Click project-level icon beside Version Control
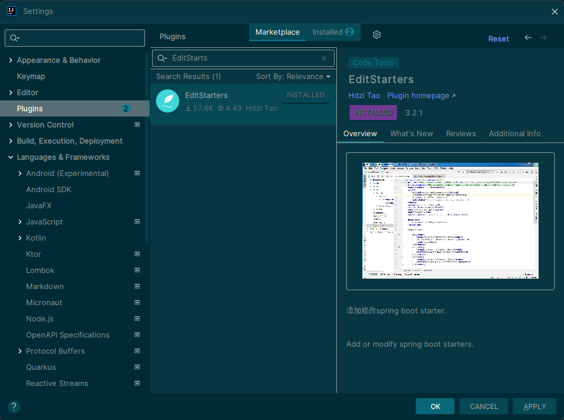Image resolution: width=564 pixels, height=420 pixels. (x=137, y=125)
